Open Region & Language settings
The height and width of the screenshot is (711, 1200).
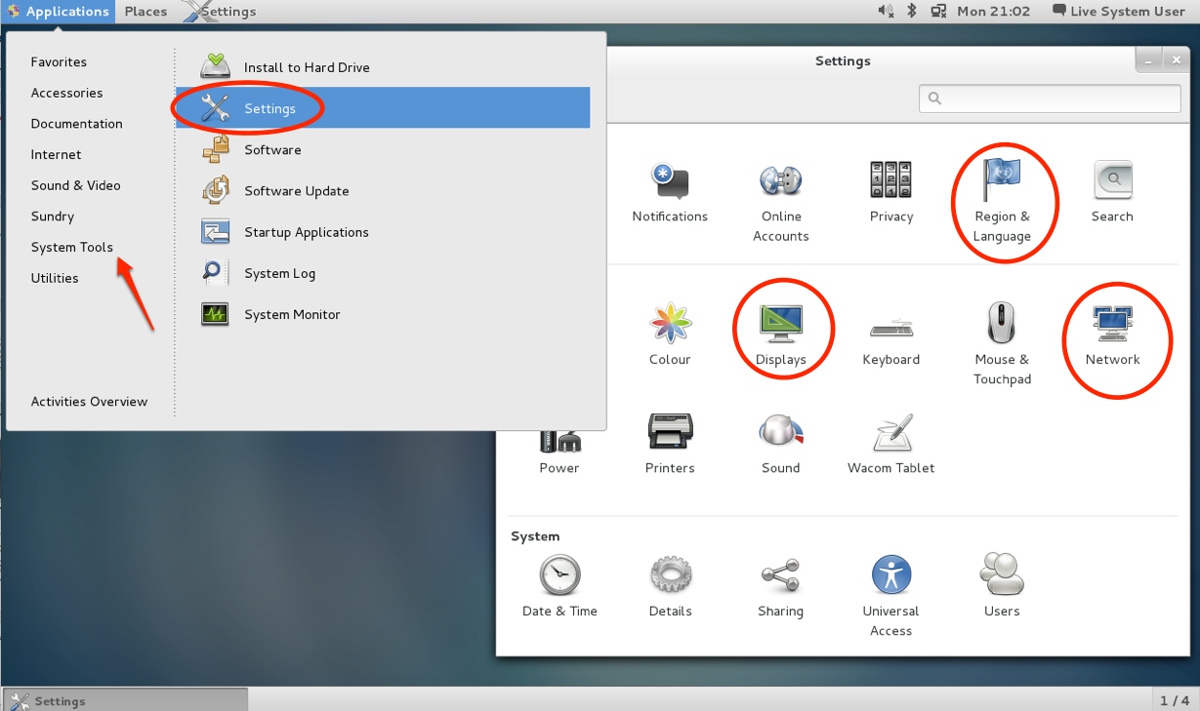1002,202
